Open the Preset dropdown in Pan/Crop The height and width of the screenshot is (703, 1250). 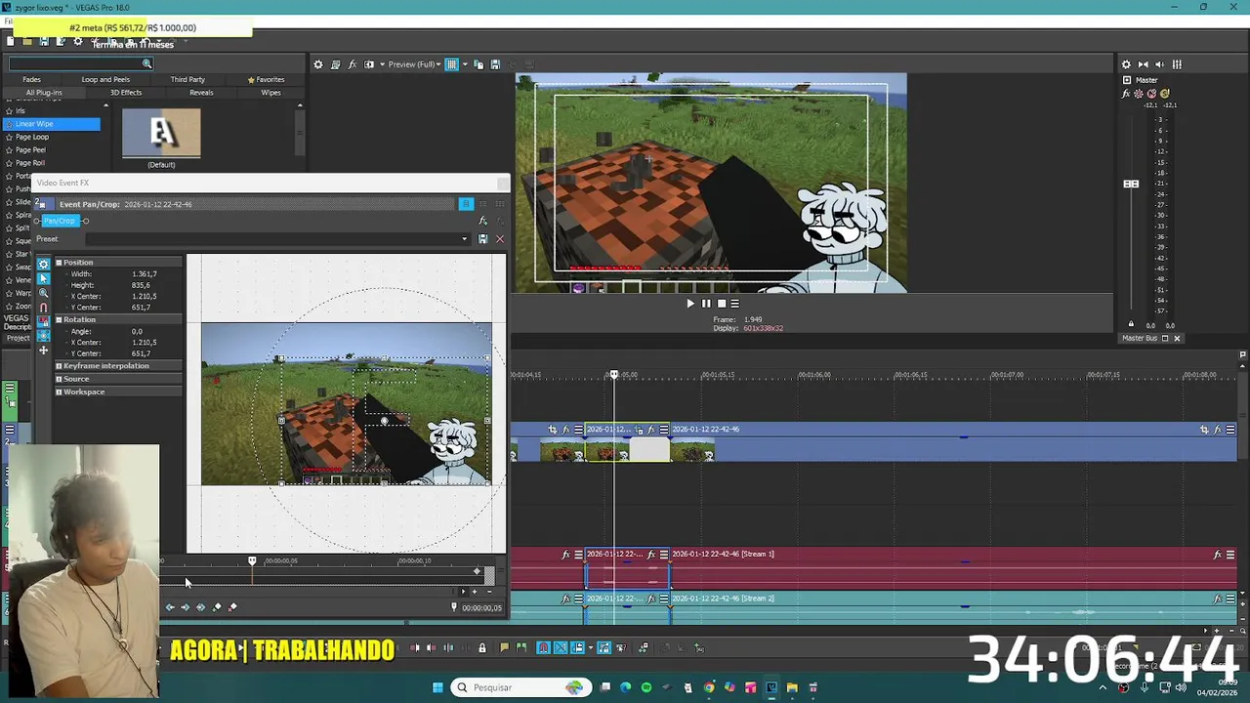point(465,239)
